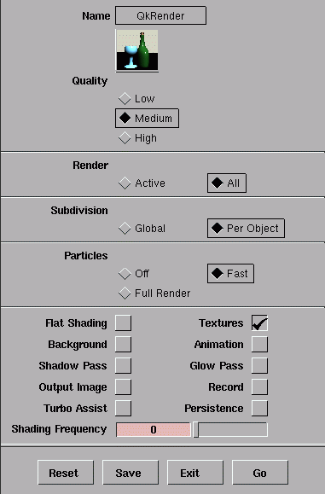Switch Subdivision to Global
Viewport: 325px width, 494px height.
click(142, 229)
